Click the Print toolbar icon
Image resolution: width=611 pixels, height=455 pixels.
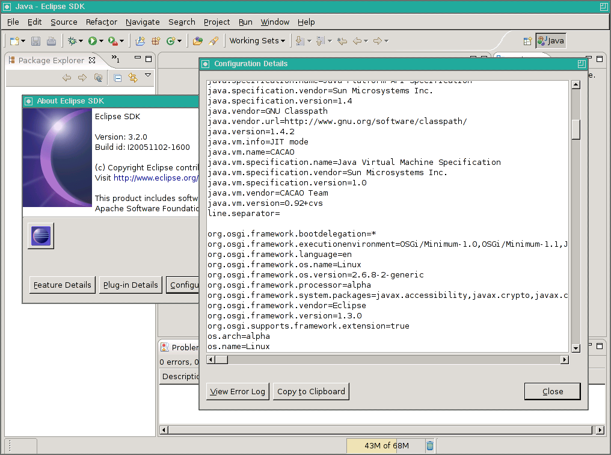(51, 41)
